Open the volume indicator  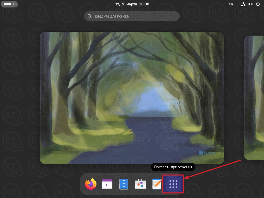[251, 4]
